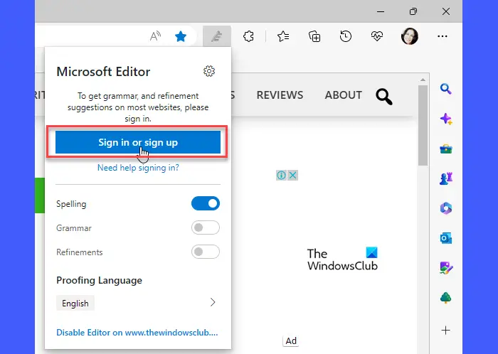Expand Proofing Language with the chevron
This screenshot has width=498, height=354.
pos(213,302)
